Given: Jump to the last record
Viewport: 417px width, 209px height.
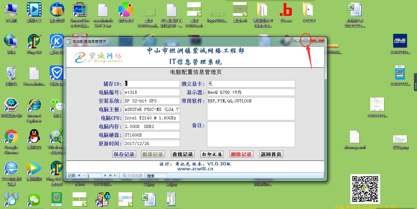Looking at the screenshot, I should (111, 175).
